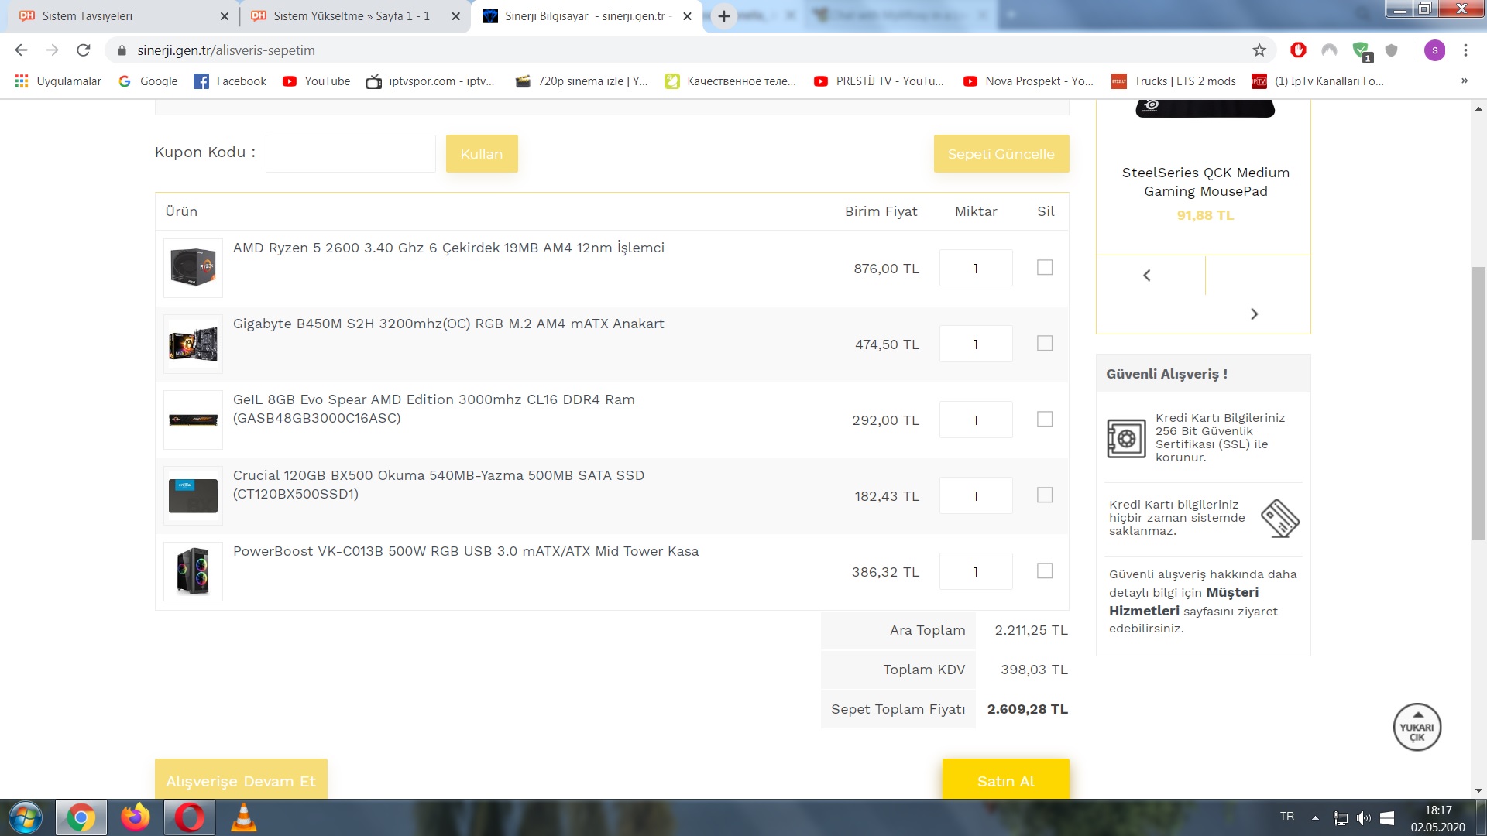Open Firefox from the taskbar
1487x836 pixels.
(x=136, y=817)
